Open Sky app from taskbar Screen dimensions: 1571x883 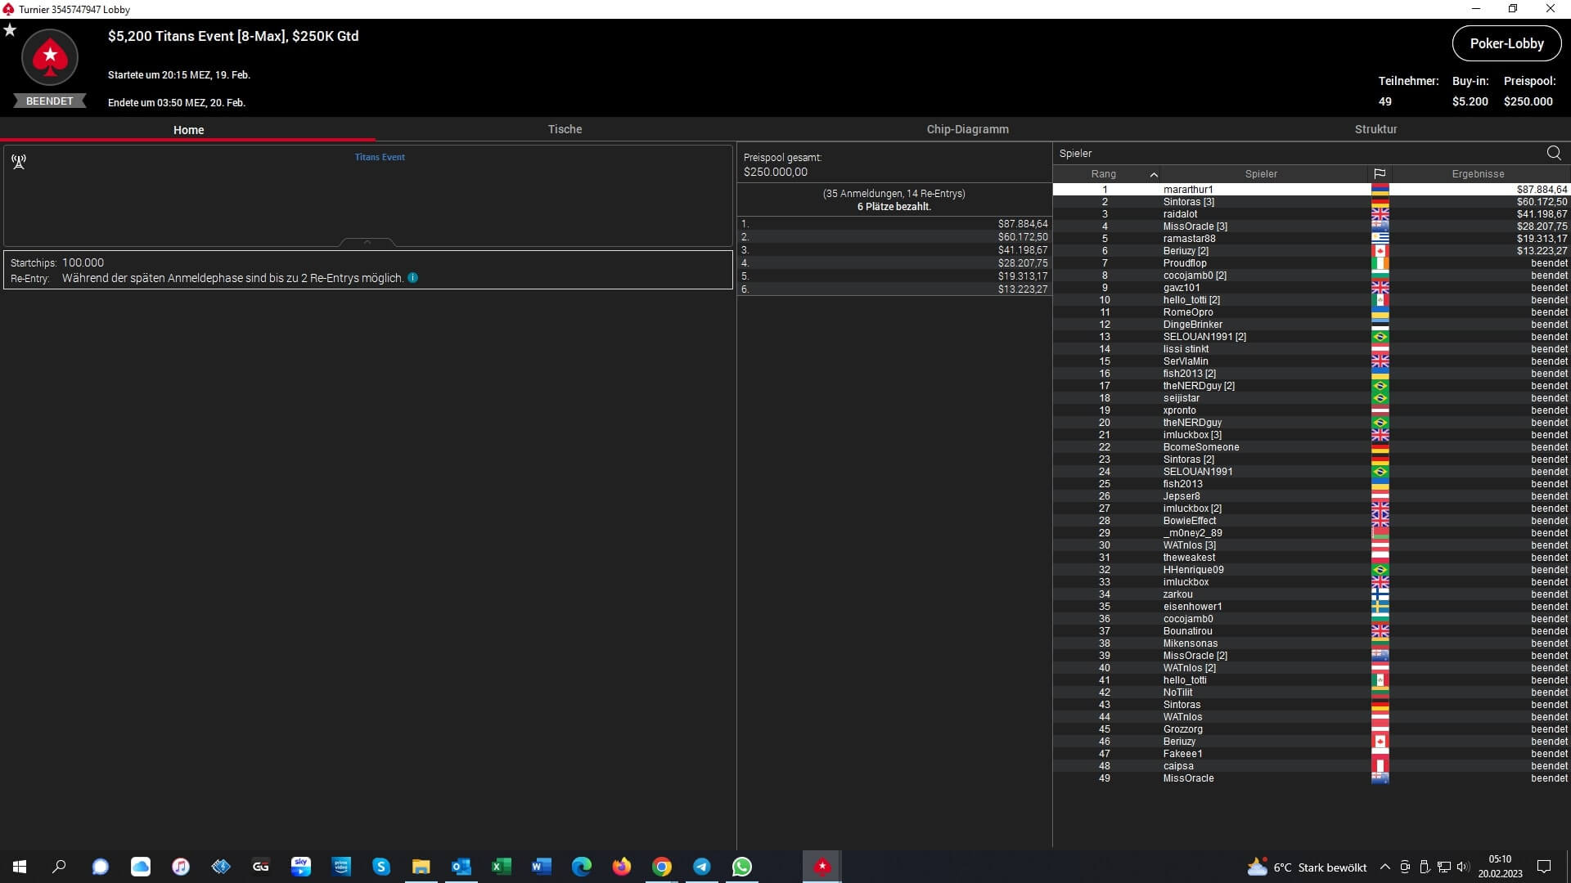(x=301, y=867)
